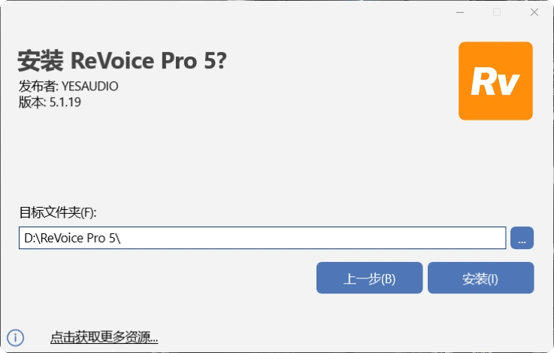Minimize the installer window

click(x=460, y=12)
